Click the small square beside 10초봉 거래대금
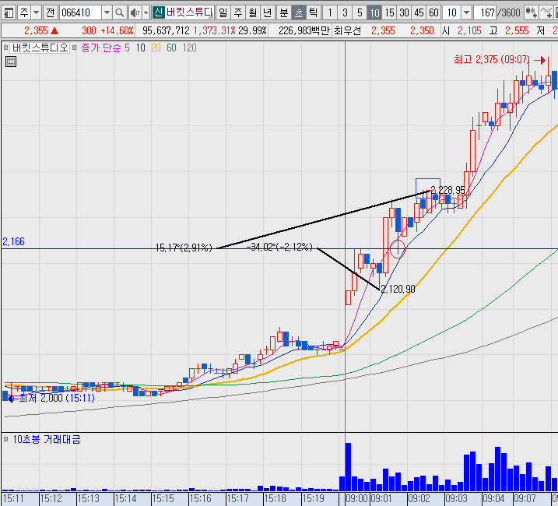 pyautogui.click(x=5, y=439)
